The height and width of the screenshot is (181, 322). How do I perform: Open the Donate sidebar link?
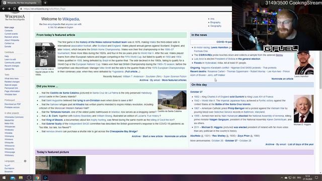coord(8,47)
